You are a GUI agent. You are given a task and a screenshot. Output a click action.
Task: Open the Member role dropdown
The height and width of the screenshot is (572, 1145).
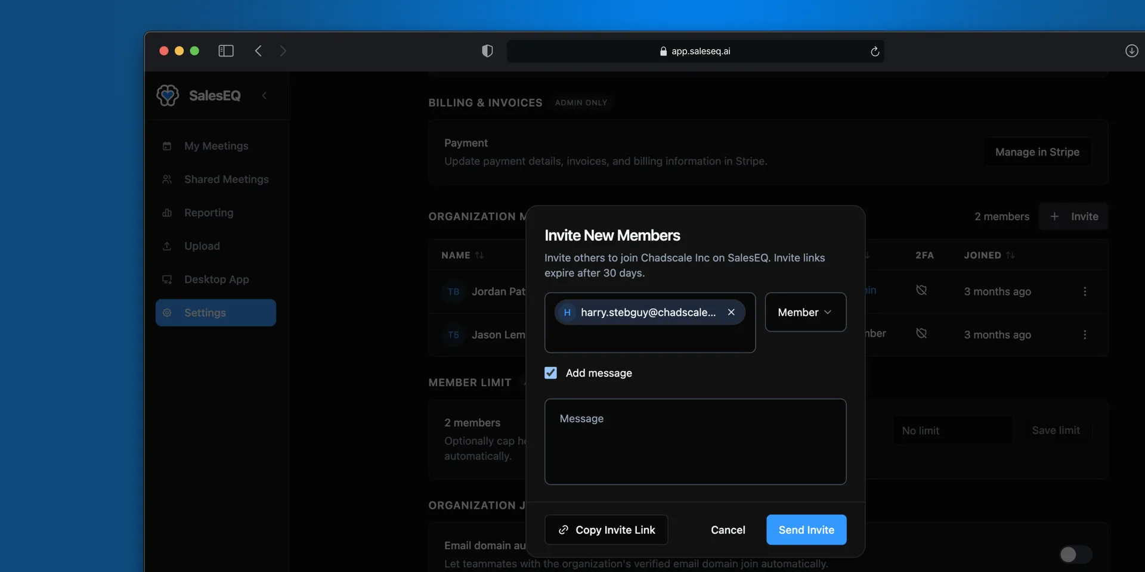[x=805, y=312]
